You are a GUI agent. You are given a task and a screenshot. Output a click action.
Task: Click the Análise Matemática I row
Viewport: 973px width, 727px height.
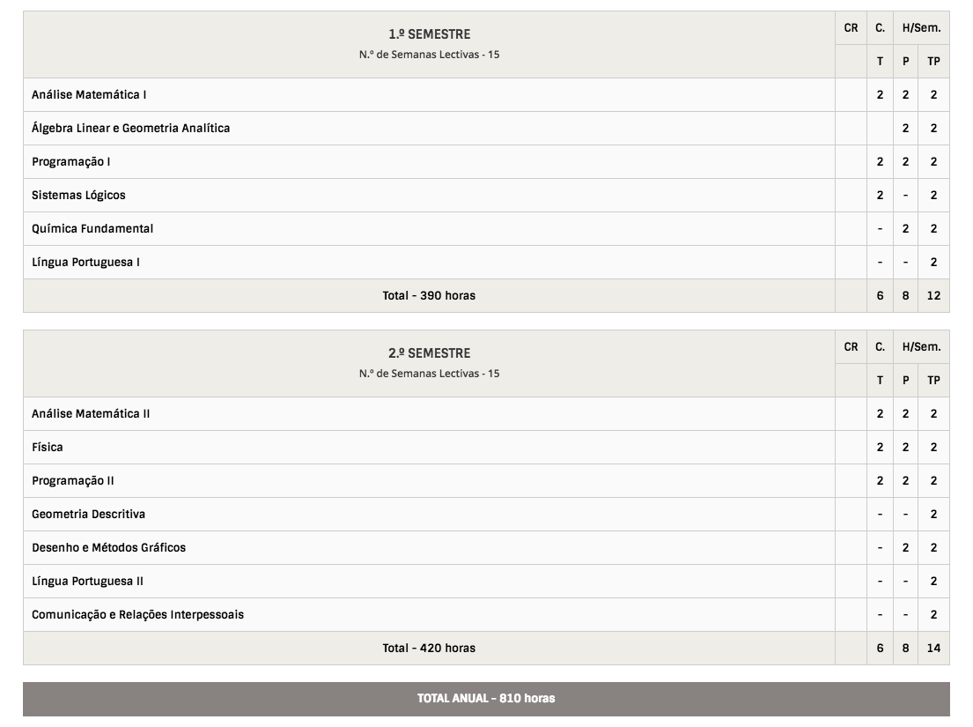[486, 95]
